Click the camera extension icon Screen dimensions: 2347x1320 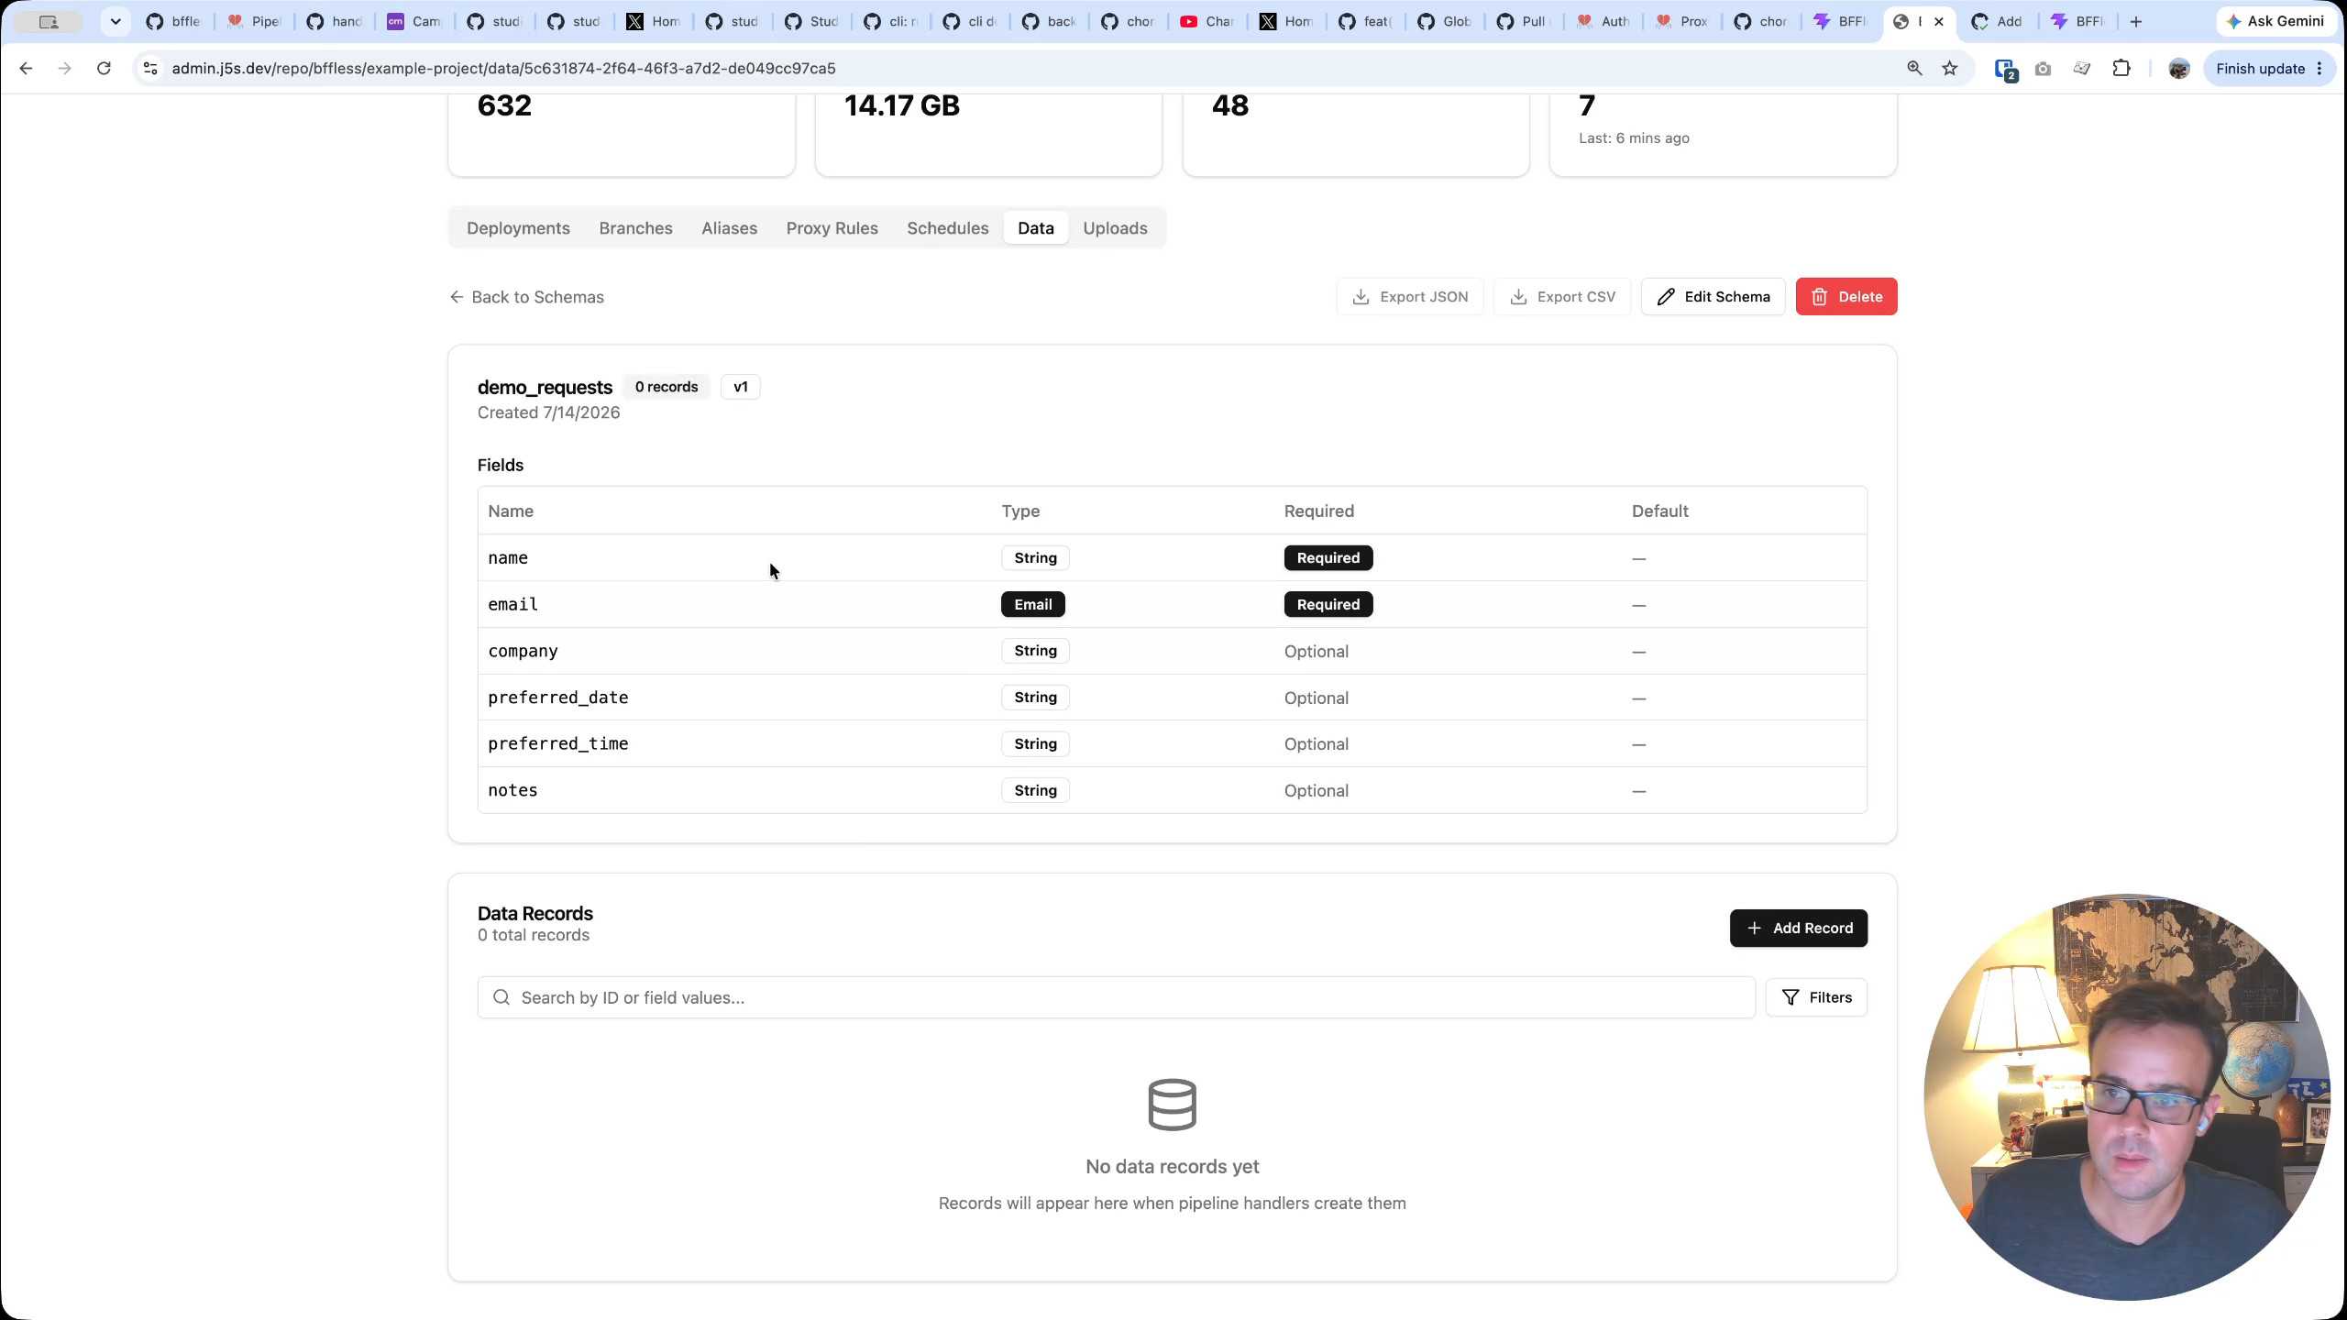[2043, 69]
